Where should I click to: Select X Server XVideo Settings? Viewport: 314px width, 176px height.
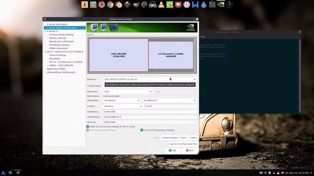click(61, 35)
